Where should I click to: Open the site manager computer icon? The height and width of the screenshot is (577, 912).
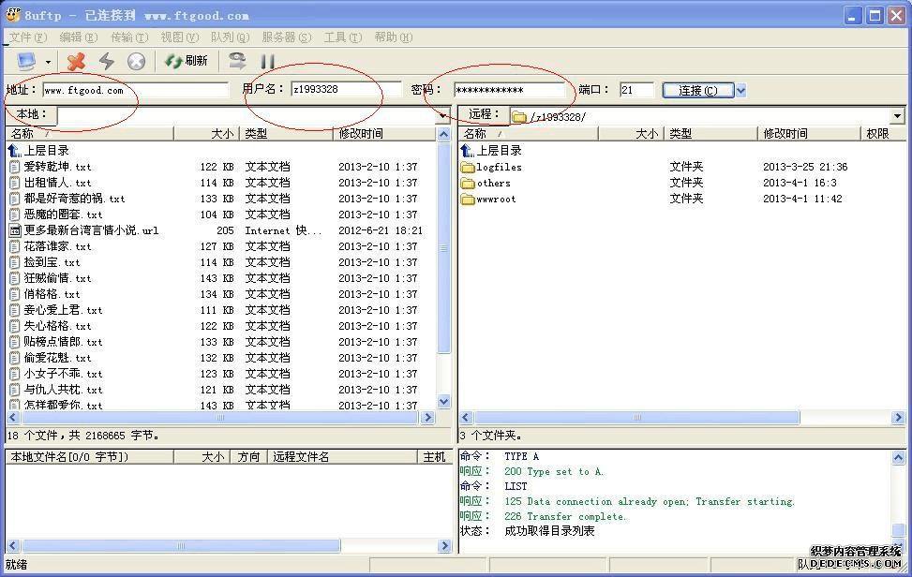point(25,62)
